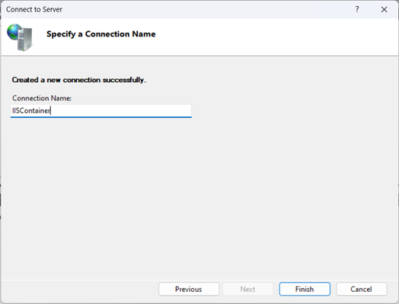Image resolution: width=399 pixels, height=304 pixels.
Task: Open help via the title bar ? button
Action: (357, 9)
